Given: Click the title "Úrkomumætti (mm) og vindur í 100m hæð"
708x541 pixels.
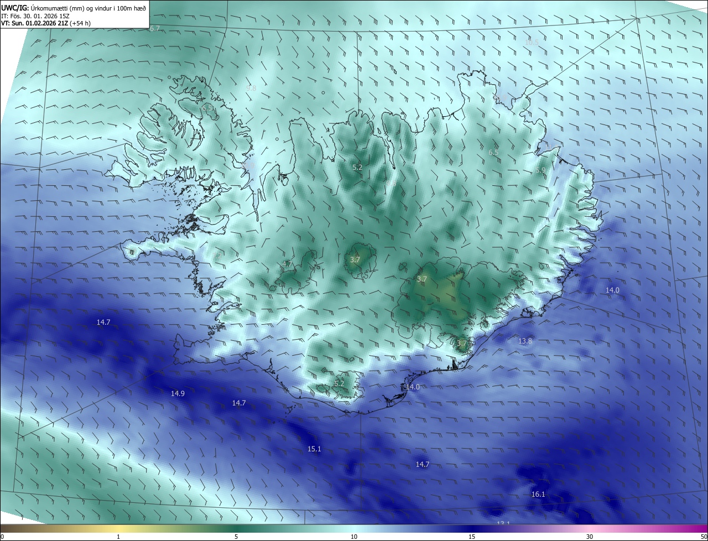Looking at the screenshot, I should tap(88, 8).
